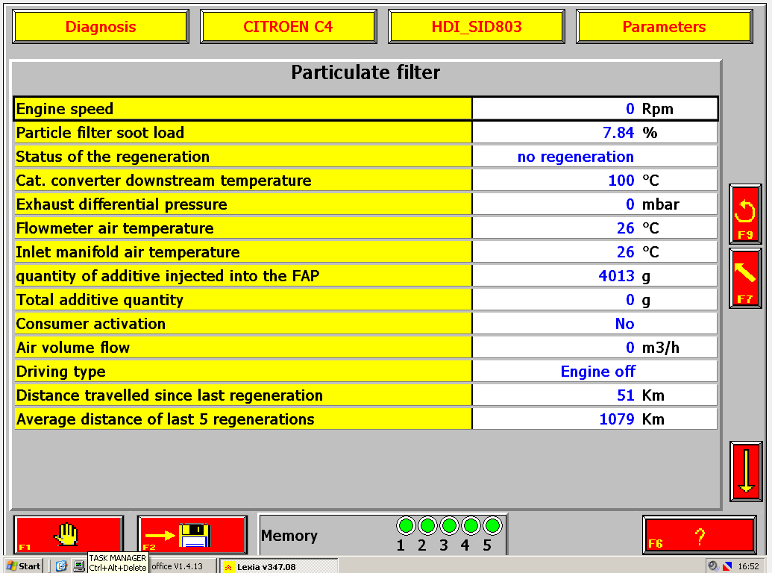Open the Windows Start menu

[23, 566]
